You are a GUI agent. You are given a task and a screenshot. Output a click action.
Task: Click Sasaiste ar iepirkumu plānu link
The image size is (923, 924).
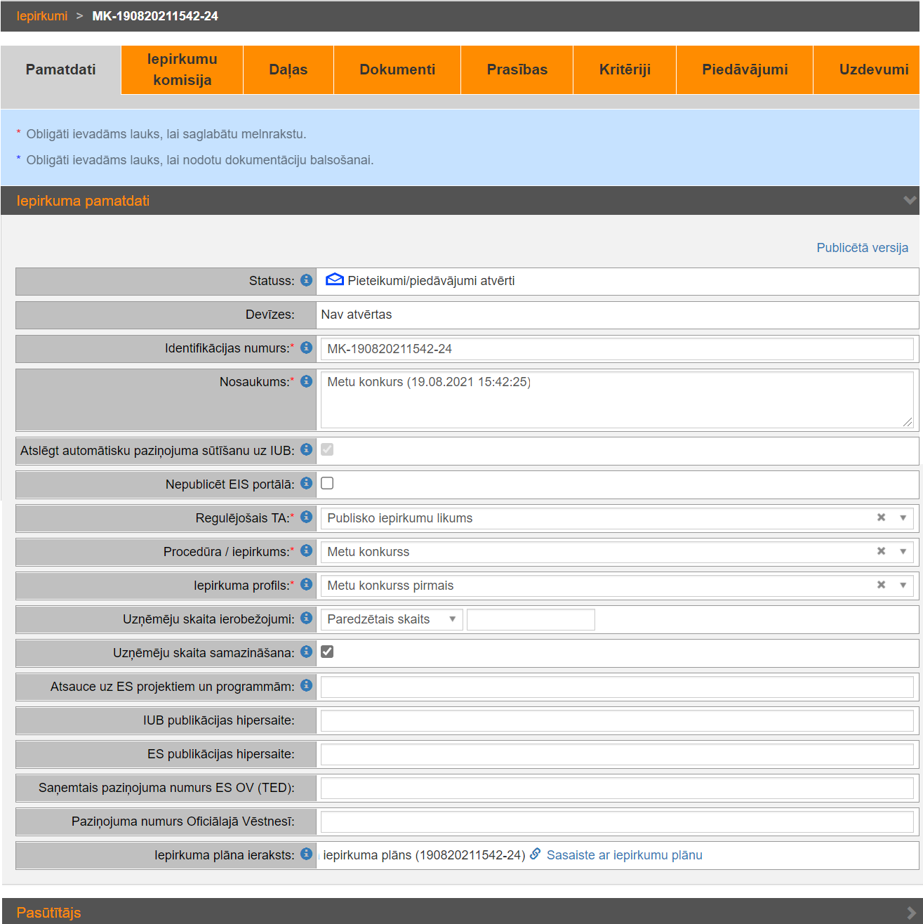click(x=624, y=855)
